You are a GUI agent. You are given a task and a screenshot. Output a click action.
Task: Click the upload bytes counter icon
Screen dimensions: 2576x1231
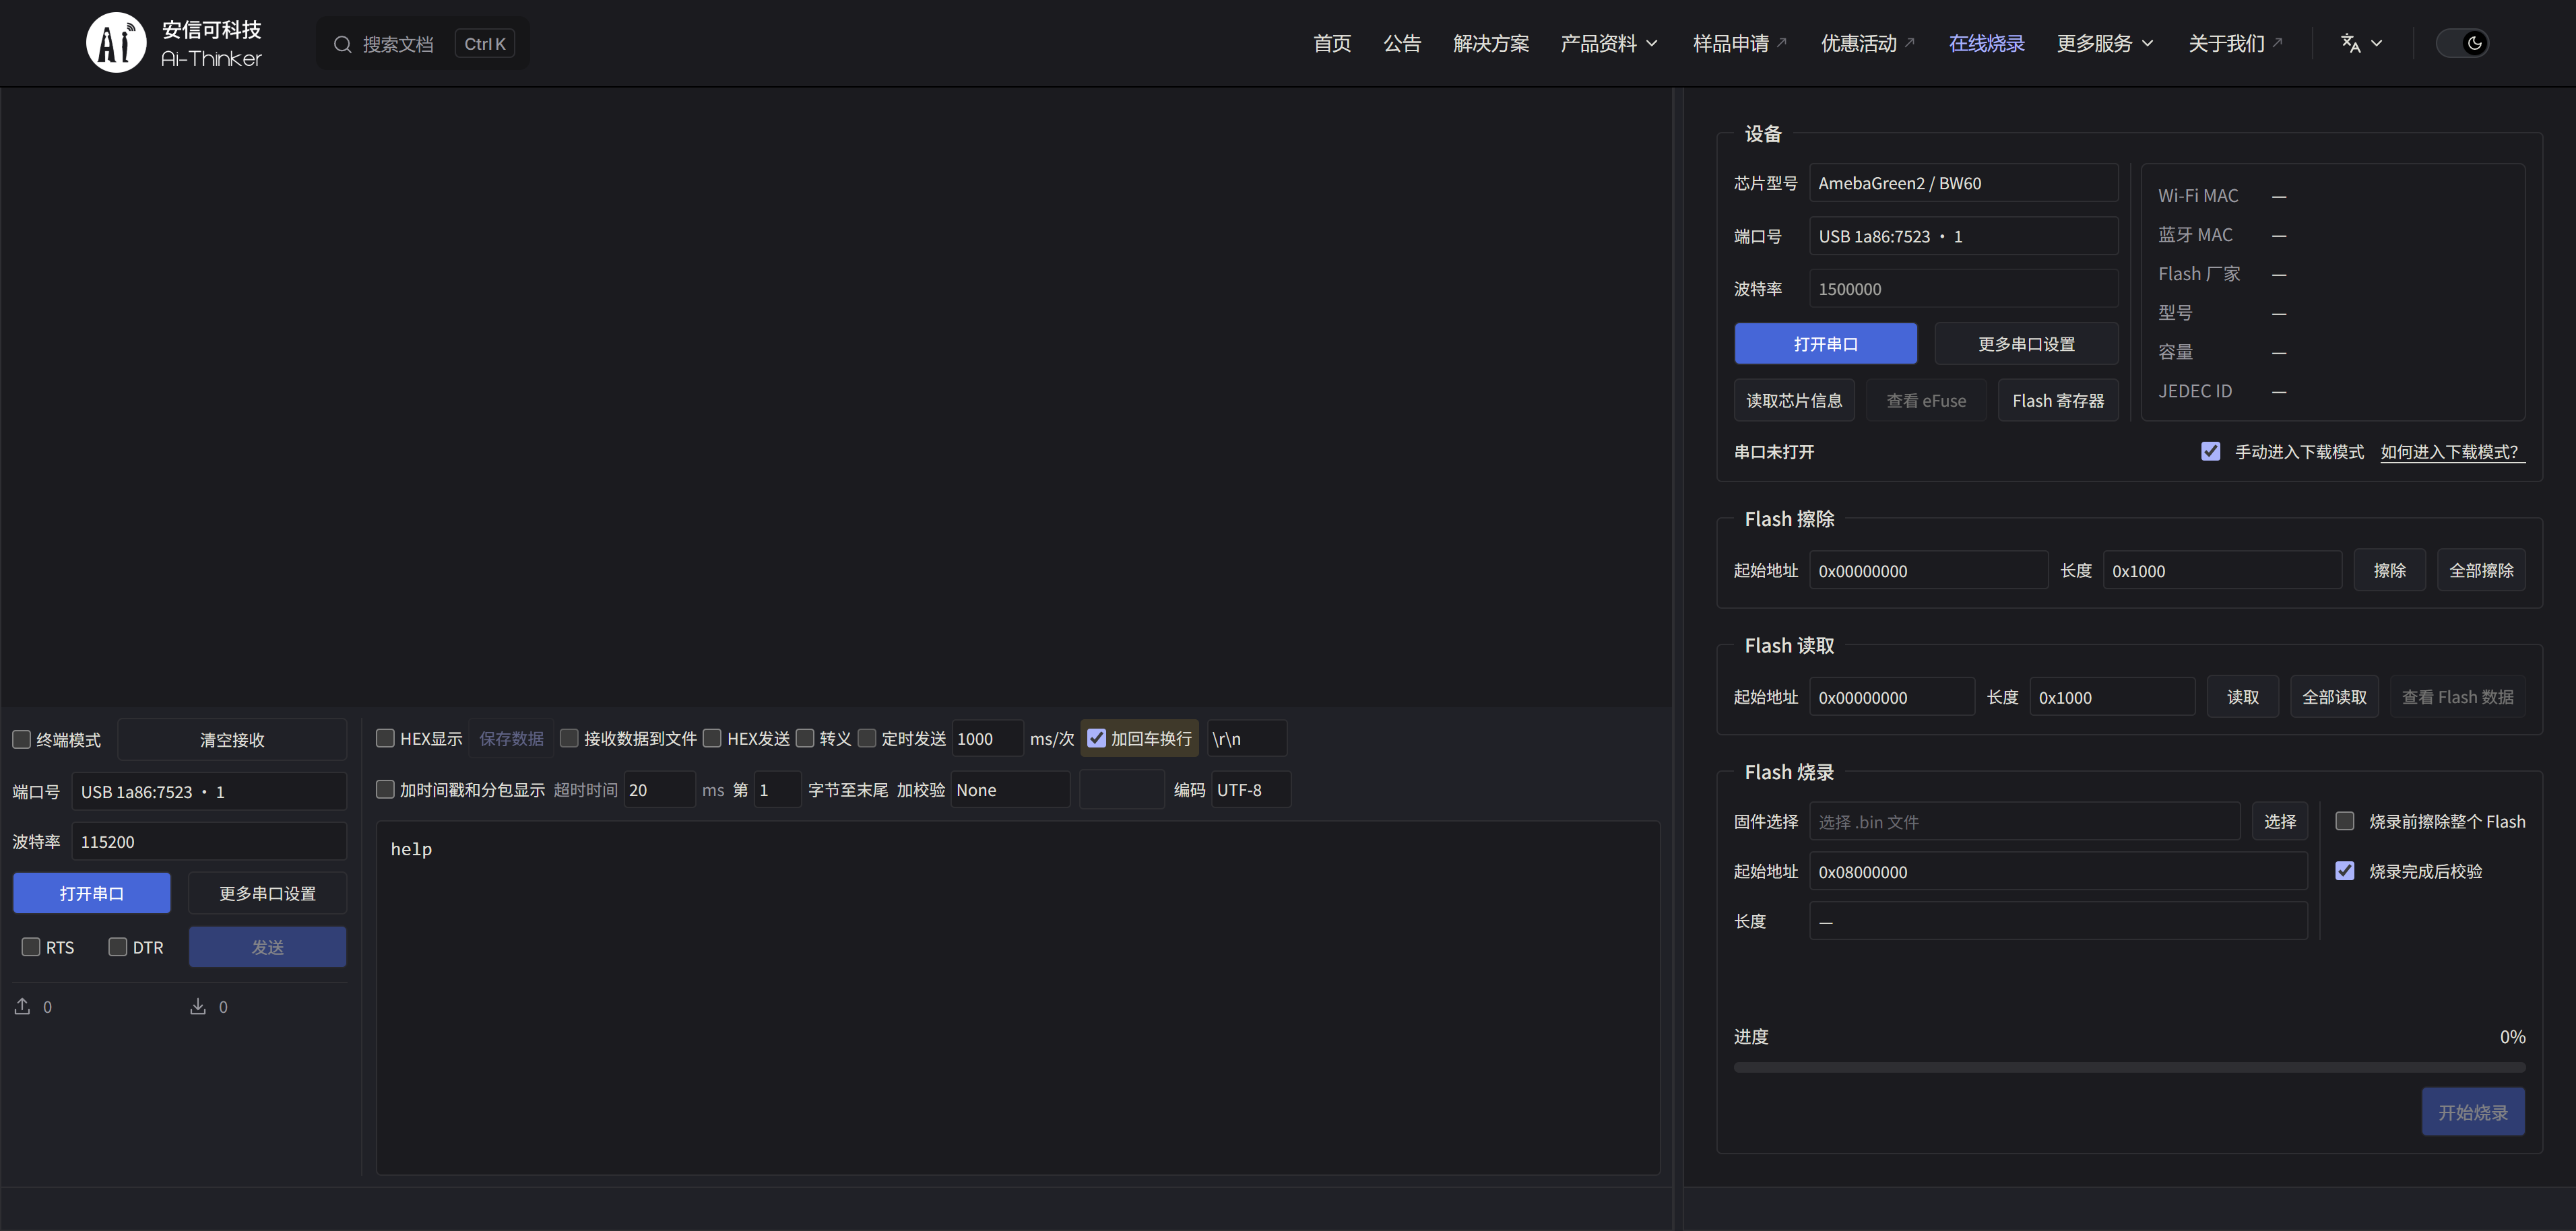coord(22,1006)
